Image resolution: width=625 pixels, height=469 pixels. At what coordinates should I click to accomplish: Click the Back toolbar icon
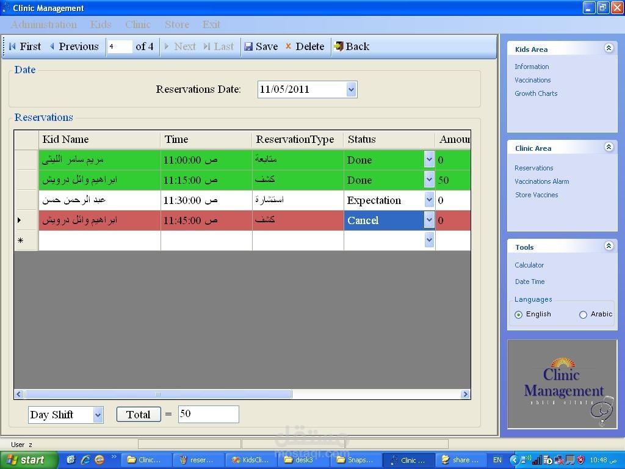tap(338, 46)
